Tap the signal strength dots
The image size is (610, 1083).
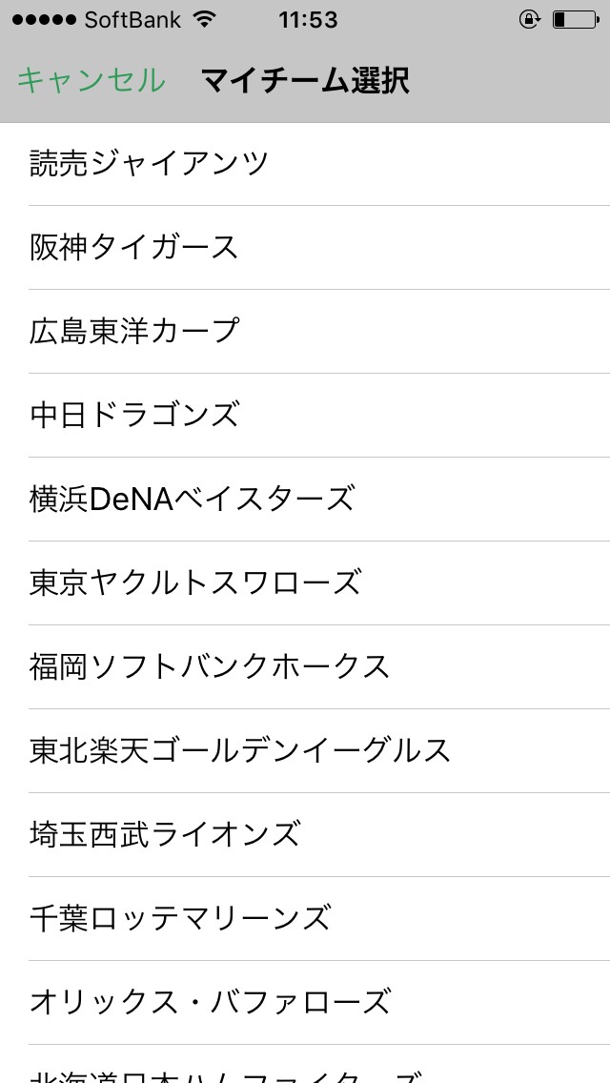(x=42, y=19)
